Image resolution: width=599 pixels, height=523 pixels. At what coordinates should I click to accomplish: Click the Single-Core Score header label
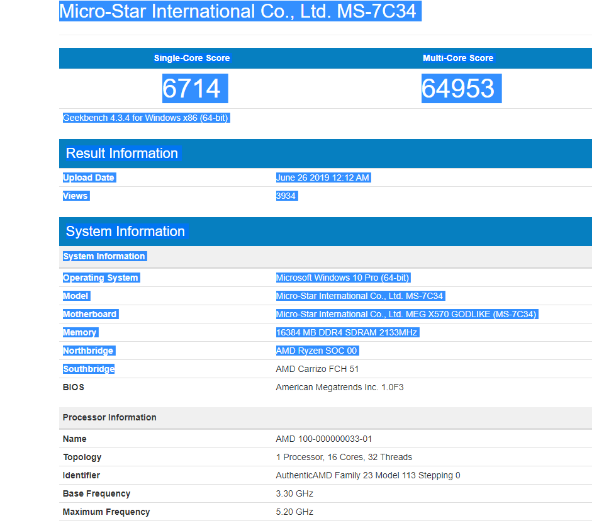[x=192, y=58]
